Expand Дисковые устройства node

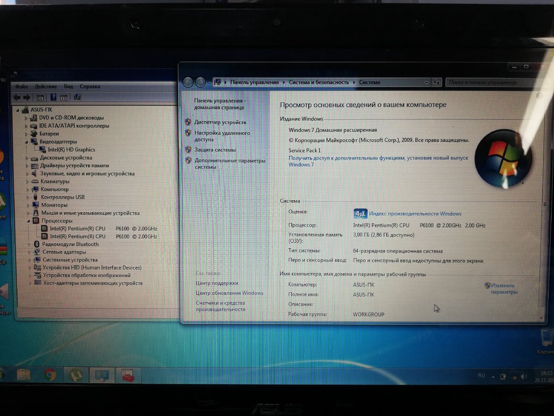[27, 158]
